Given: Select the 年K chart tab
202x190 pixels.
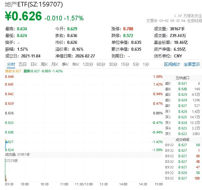Looking at the screenshot, I should (75, 64).
